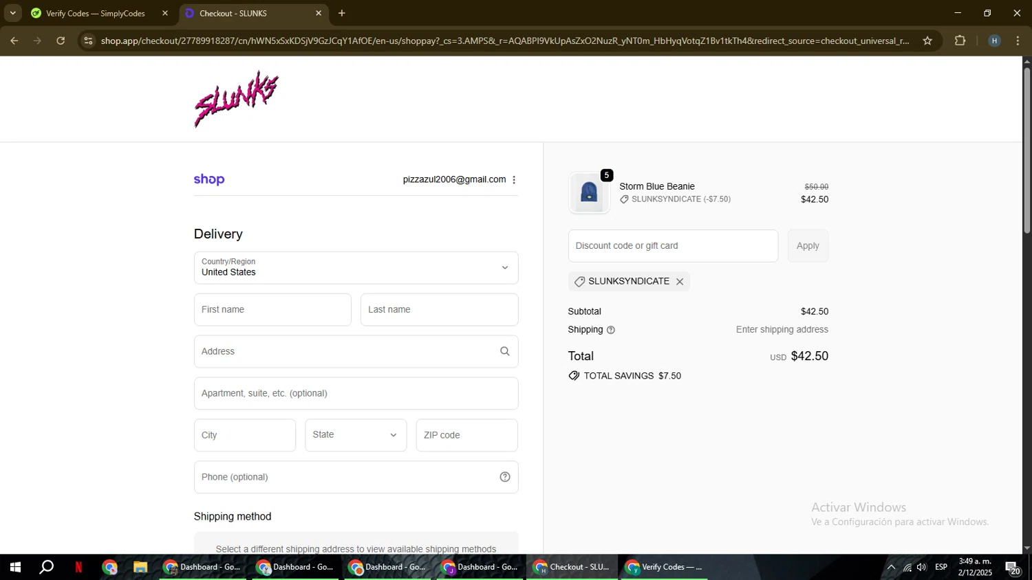Open the network tray icon
The width and height of the screenshot is (1032, 580).
coord(907,567)
